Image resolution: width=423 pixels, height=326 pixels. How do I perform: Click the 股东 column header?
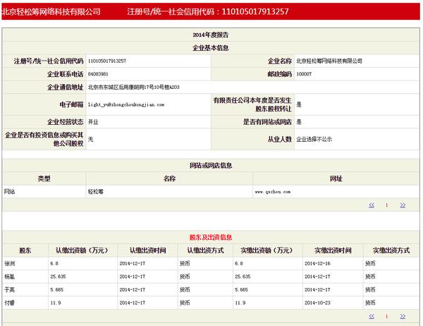pyautogui.click(x=25, y=250)
